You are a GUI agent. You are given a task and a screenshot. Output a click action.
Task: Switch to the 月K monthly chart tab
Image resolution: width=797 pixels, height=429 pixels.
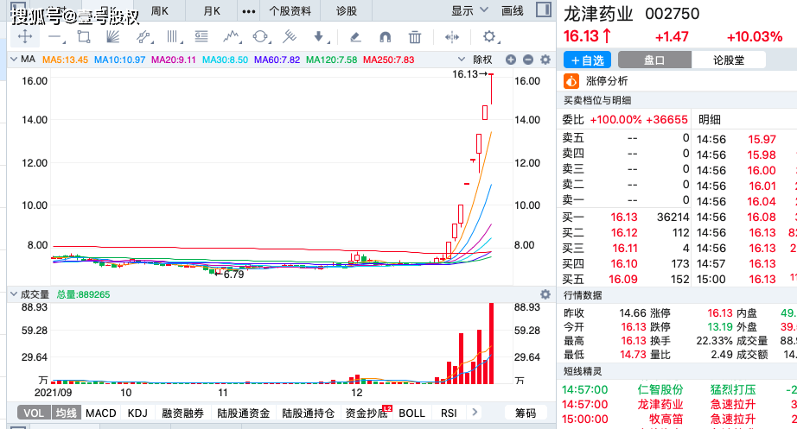[212, 11]
